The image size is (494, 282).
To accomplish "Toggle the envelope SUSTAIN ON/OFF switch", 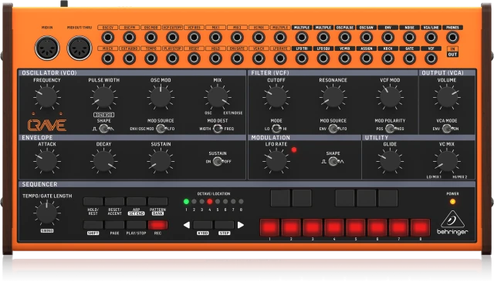I will point(218,161).
